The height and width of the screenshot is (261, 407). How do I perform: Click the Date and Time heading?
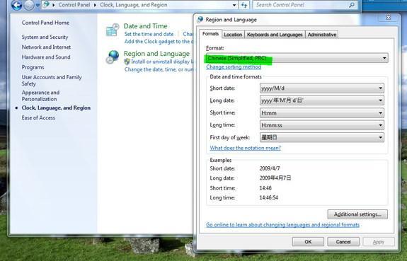click(145, 26)
